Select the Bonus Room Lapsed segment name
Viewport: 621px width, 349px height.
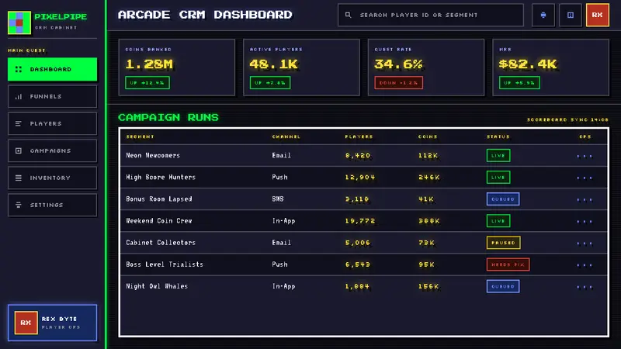pyautogui.click(x=159, y=199)
